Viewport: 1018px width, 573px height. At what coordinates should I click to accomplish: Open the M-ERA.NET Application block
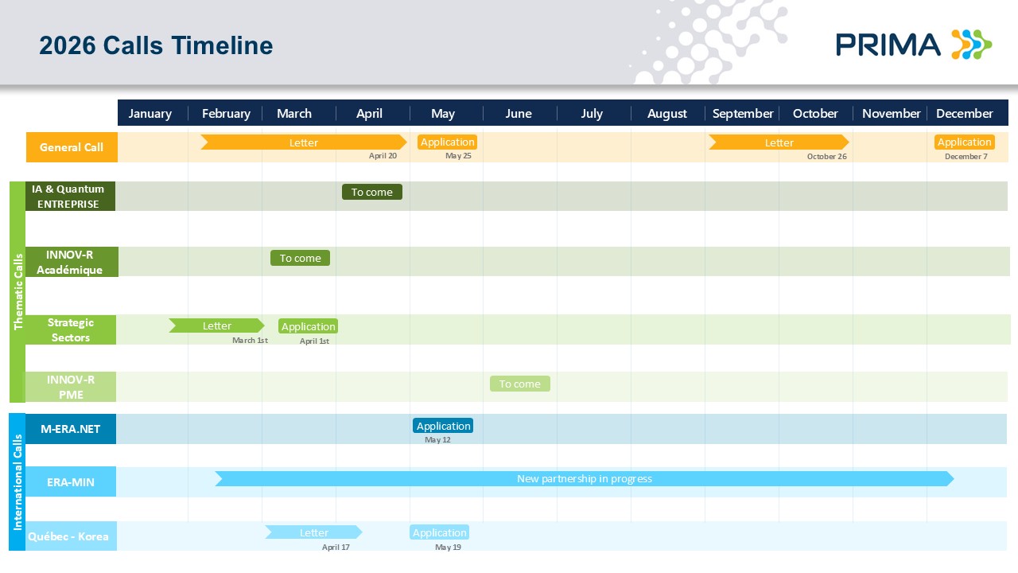pyautogui.click(x=443, y=426)
